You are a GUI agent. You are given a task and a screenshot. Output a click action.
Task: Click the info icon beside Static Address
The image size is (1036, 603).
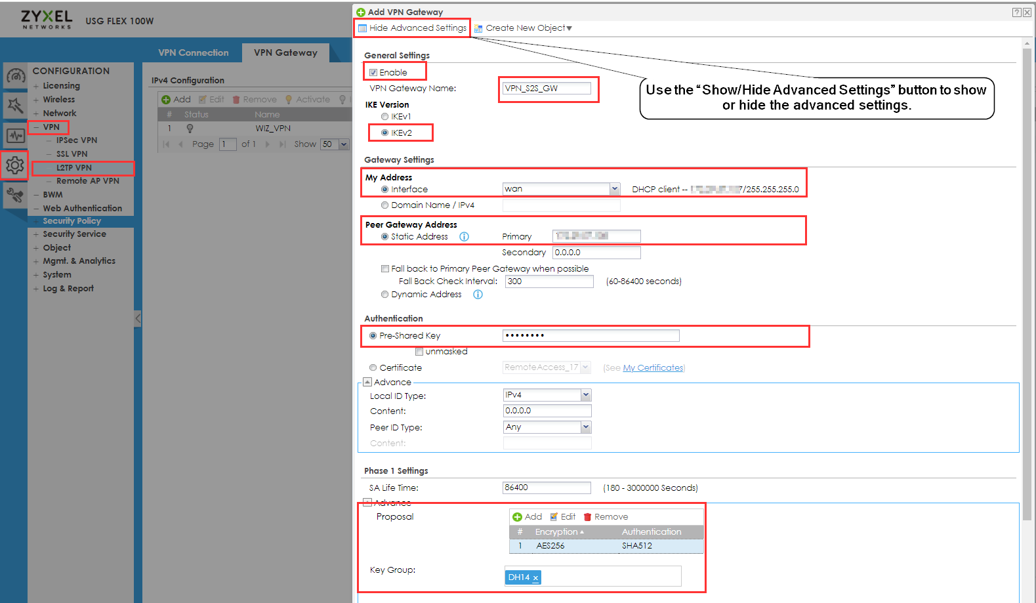click(x=464, y=237)
